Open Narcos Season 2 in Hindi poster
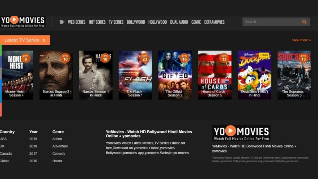This screenshot has height=179, width=318. tap(56, 75)
